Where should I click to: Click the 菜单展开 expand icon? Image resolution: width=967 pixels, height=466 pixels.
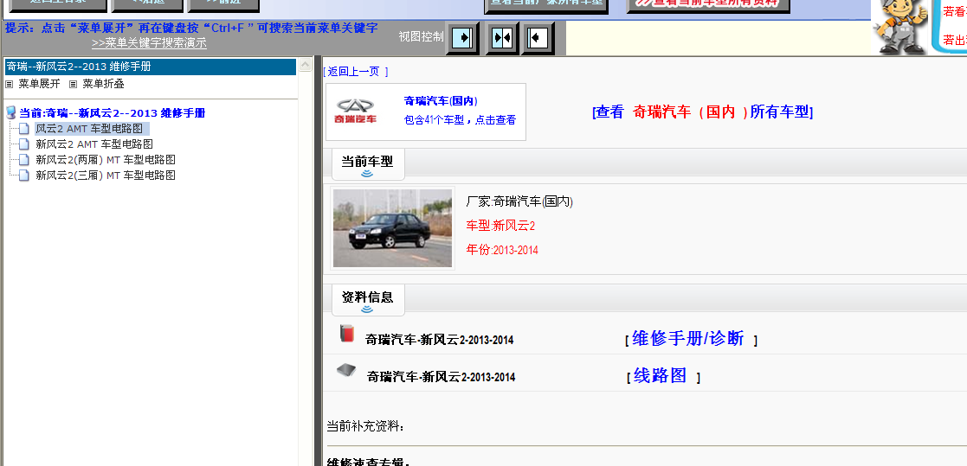[9, 85]
